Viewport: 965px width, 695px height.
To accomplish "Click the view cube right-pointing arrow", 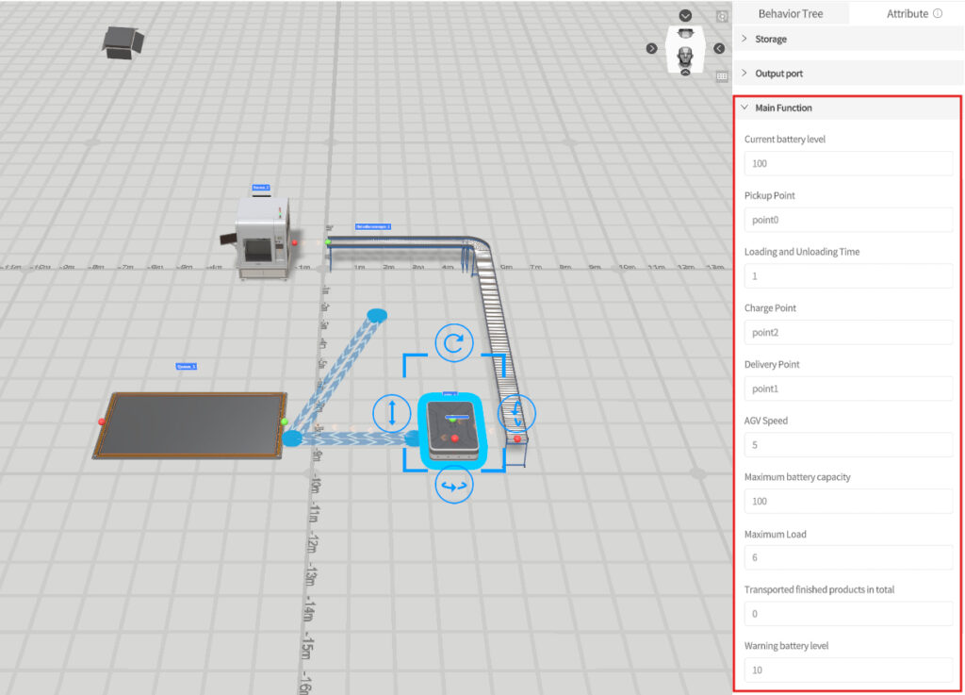I will coord(652,49).
